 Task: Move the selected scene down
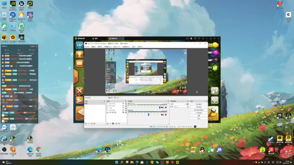click(x=94, y=124)
